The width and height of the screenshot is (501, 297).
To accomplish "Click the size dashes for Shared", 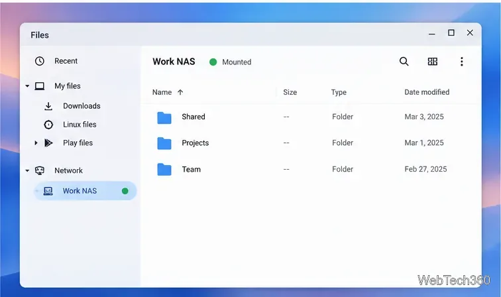I will click(x=286, y=117).
